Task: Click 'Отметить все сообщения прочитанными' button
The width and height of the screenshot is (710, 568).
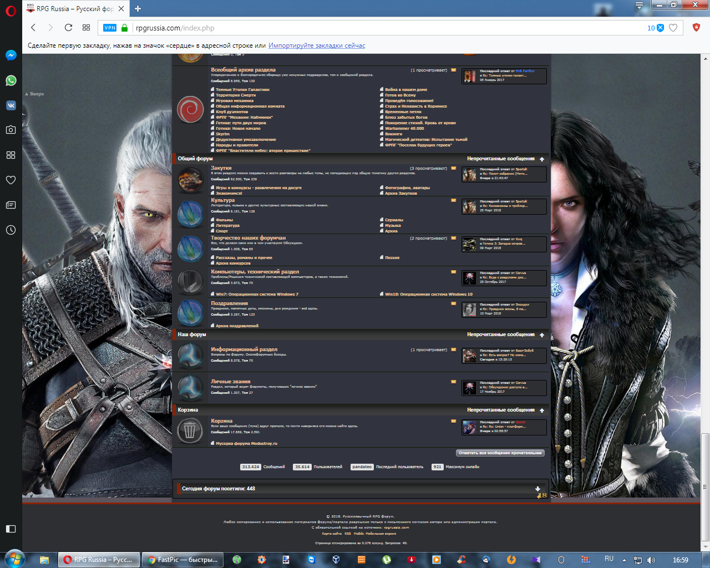Action: click(x=500, y=453)
